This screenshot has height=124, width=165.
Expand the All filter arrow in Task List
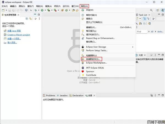[x=149, y=31]
